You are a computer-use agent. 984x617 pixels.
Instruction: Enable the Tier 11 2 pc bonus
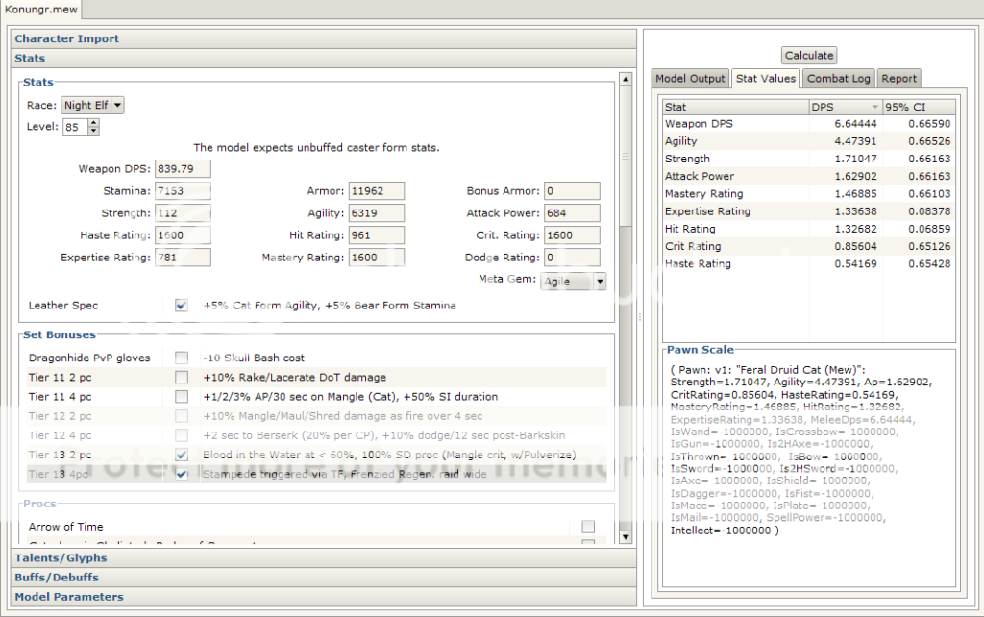point(182,378)
